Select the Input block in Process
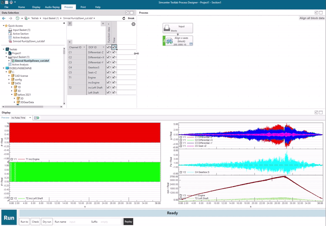 point(178,28)
